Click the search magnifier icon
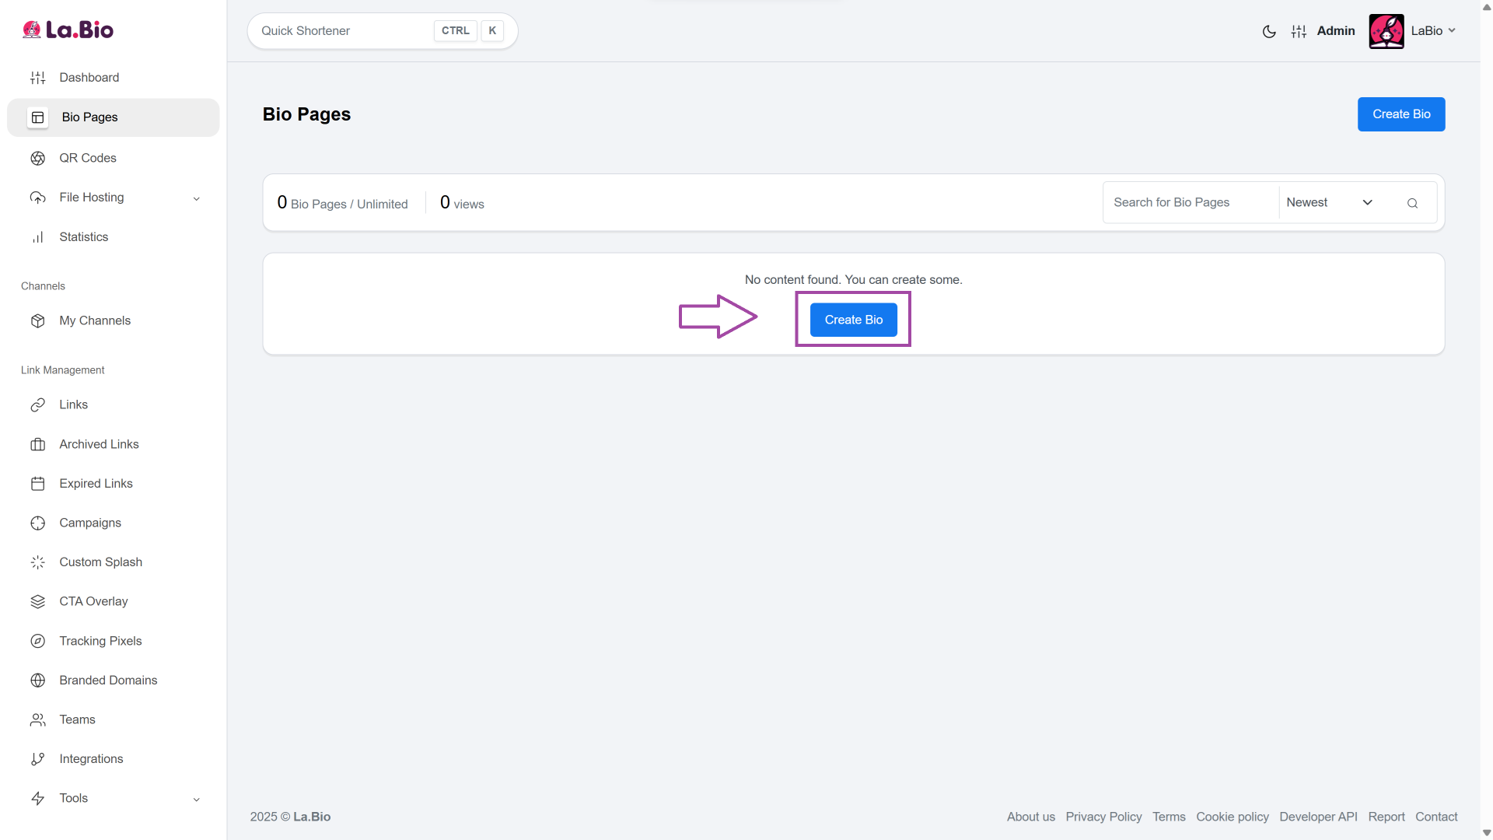 [1412, 203]
